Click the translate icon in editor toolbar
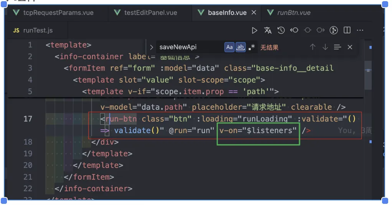This screenshot has width=392, height=205. click(268, 30)
